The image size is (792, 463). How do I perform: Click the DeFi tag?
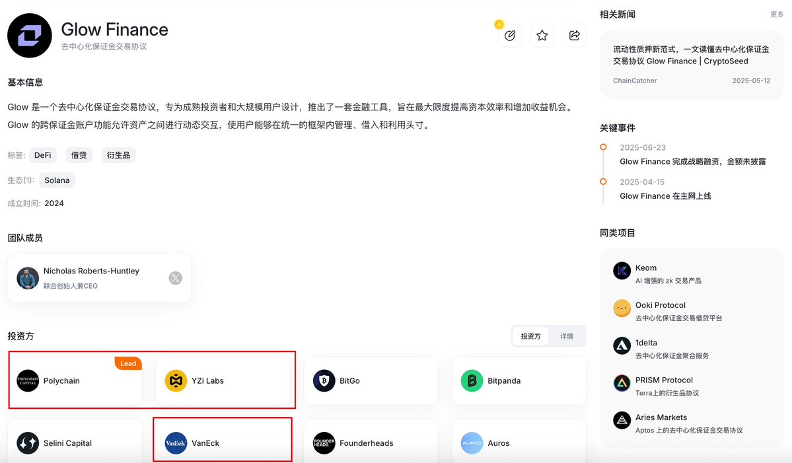[x=42, y=155]
